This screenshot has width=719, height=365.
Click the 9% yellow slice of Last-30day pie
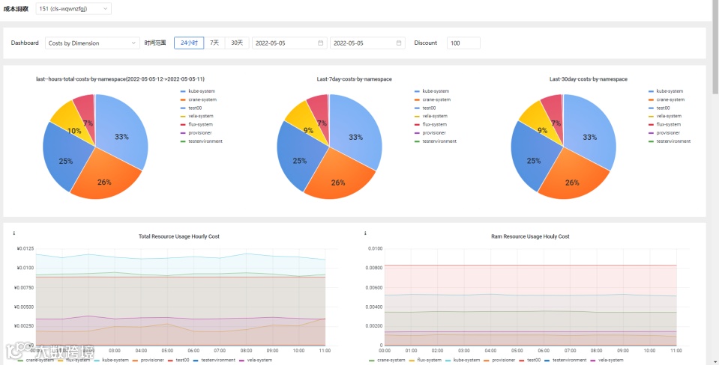click(x=539, y=123)
